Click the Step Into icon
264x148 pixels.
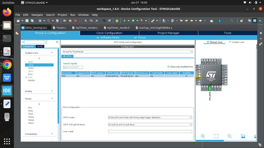tap(86, 21)
